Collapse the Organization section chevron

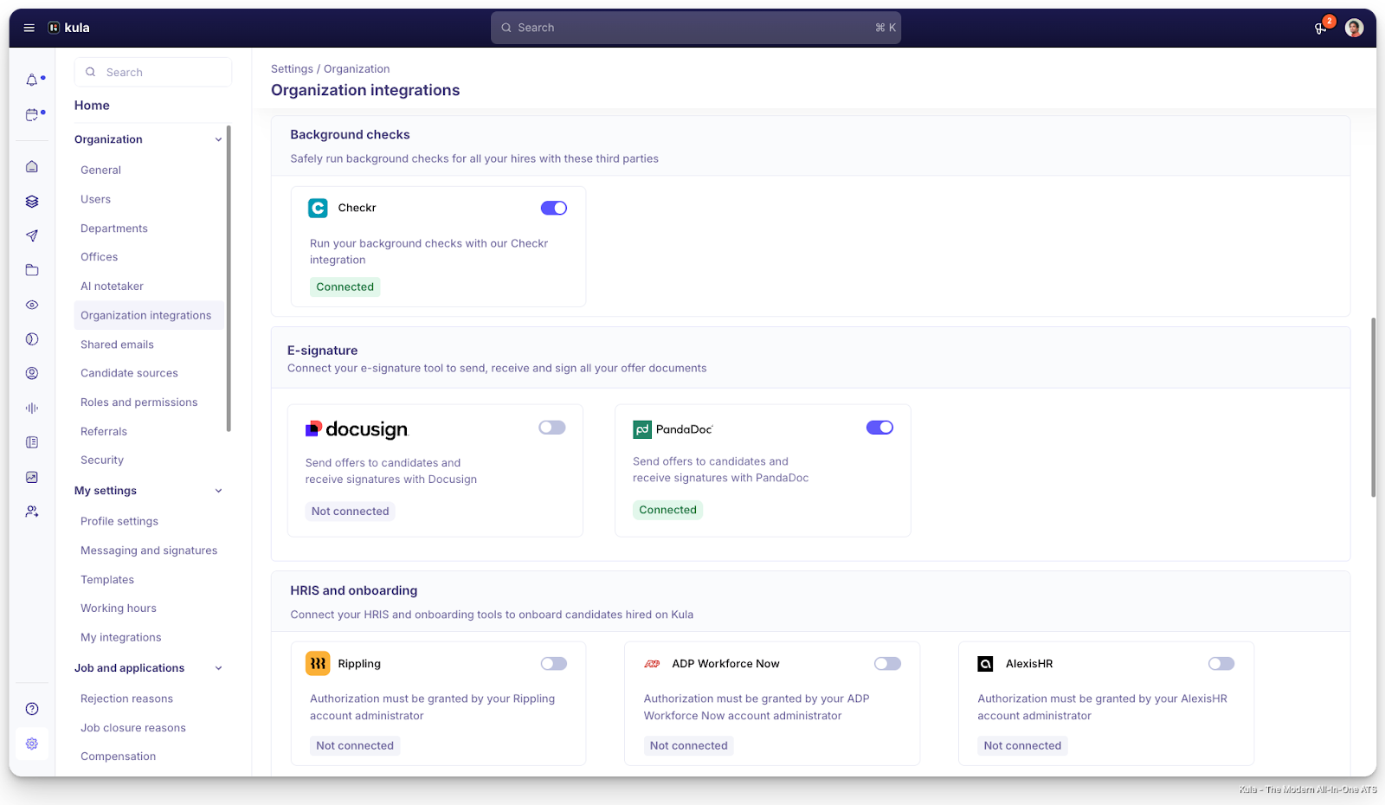[218, 139]
